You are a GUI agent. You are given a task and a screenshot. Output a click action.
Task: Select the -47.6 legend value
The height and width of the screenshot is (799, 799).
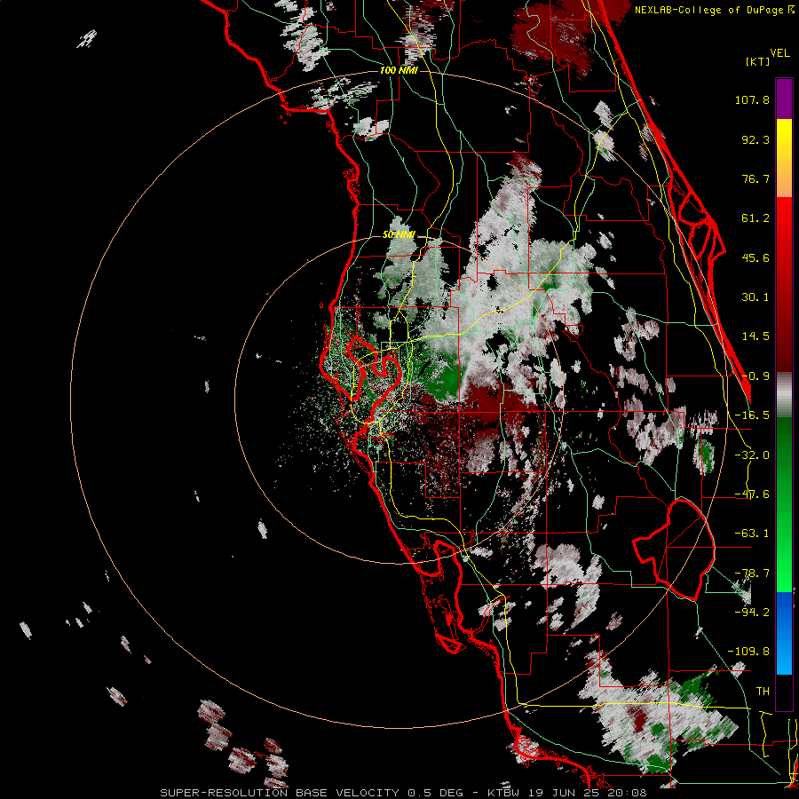[752, 494]
